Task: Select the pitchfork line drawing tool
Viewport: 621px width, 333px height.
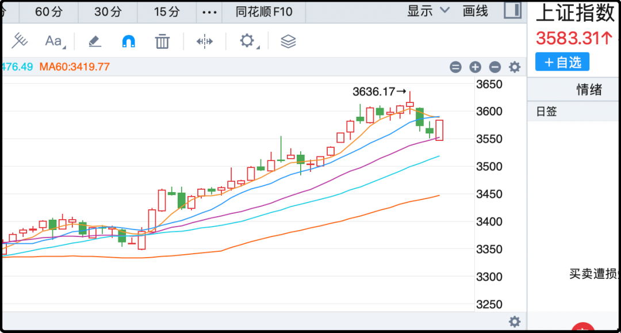Action: [20, 41]
